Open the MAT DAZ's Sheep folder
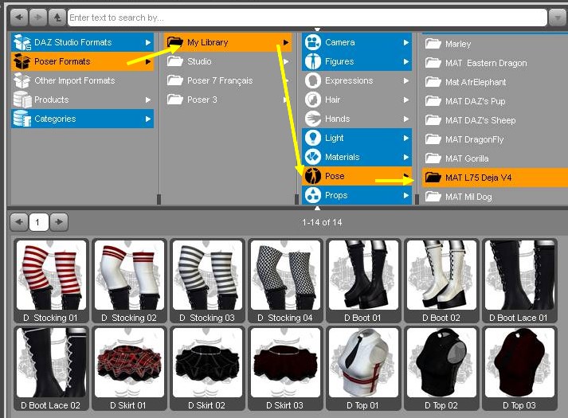Viewport: 568px width, 418px height. (495, 120)
